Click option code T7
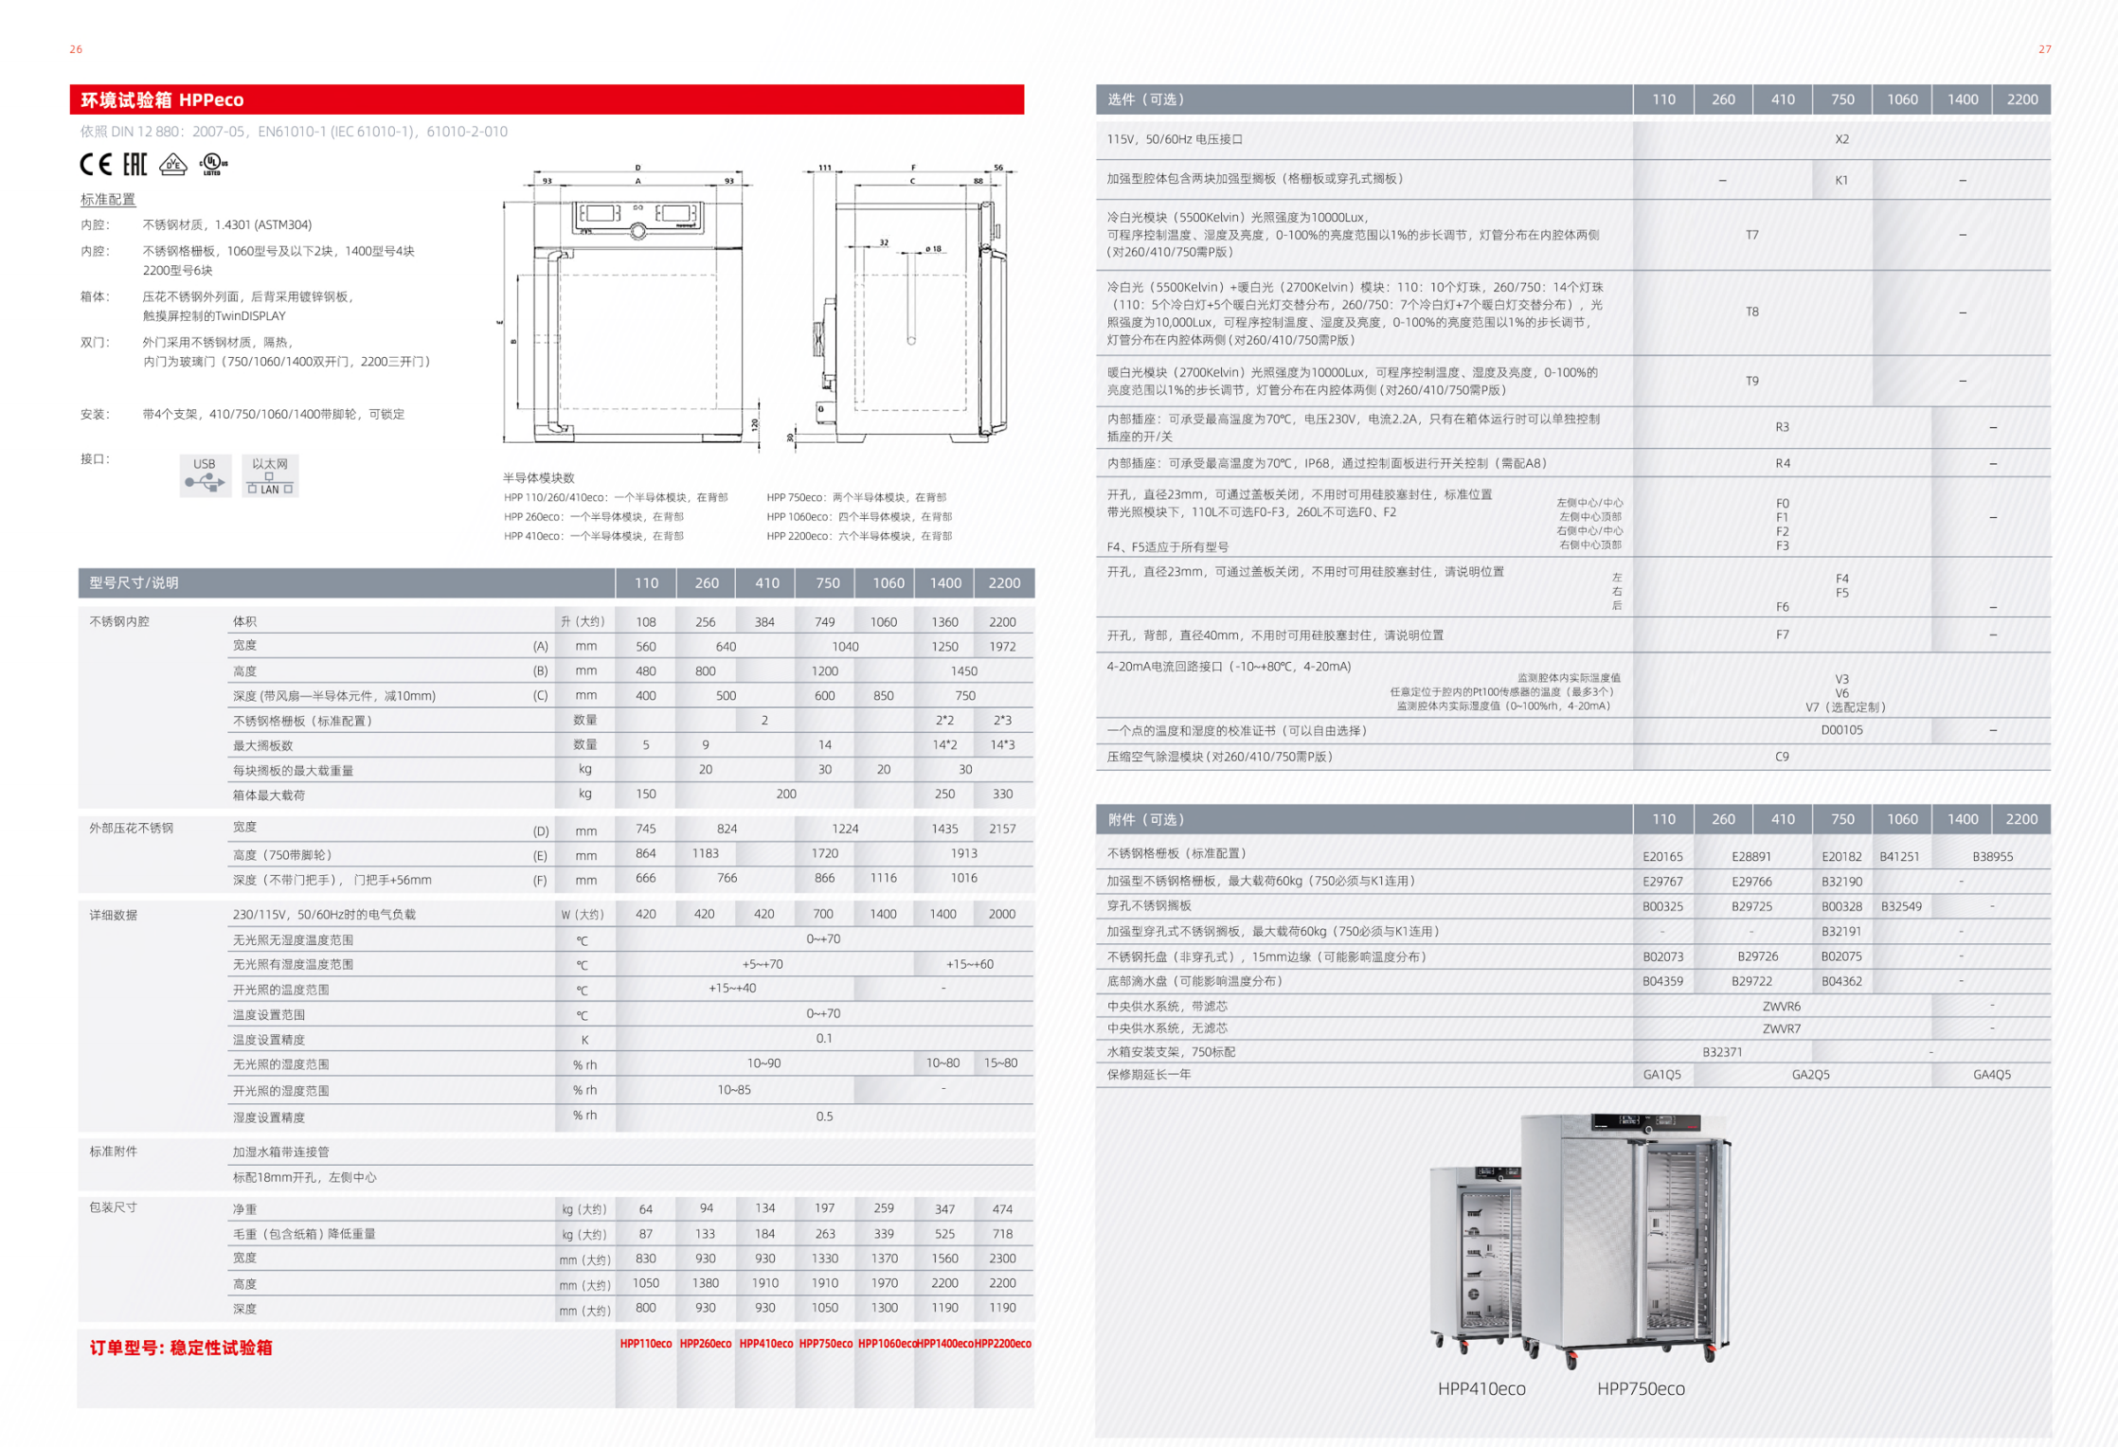 tap(1752, 235)
